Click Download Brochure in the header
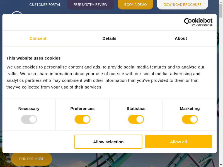The height and width of the screenshot is (167, 223). point(182,5)
